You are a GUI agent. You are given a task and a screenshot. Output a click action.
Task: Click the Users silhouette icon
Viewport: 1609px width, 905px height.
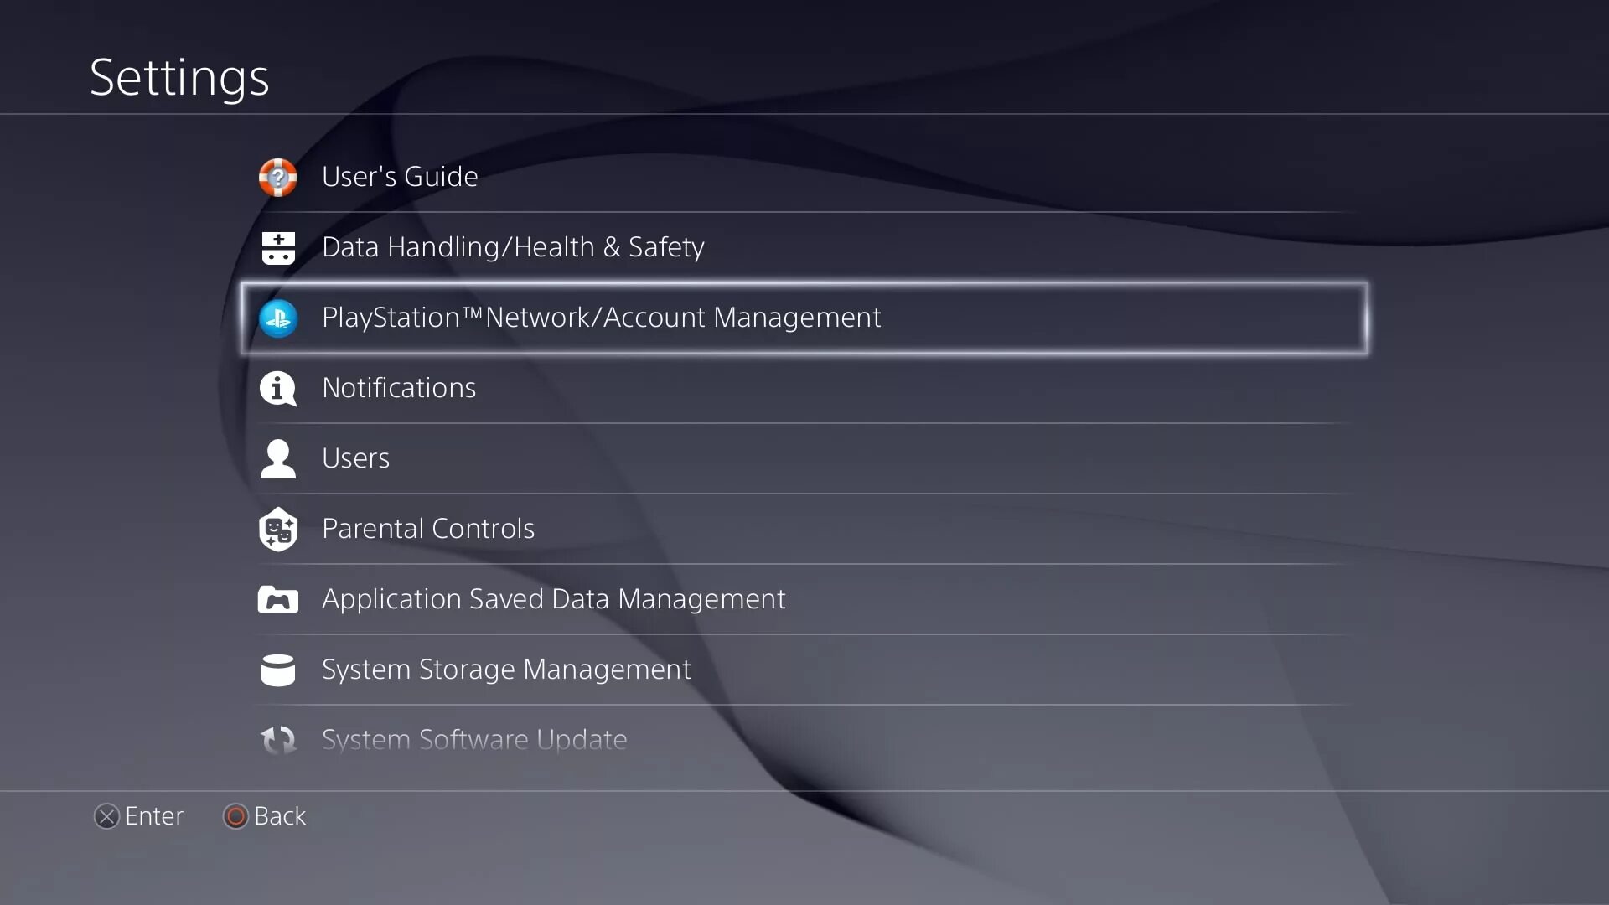coord(277,459)
